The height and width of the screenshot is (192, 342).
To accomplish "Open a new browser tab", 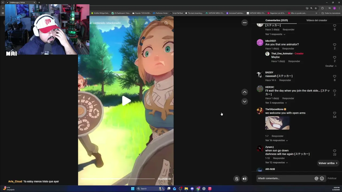I will pyautogui.click(x=39, y=2).
